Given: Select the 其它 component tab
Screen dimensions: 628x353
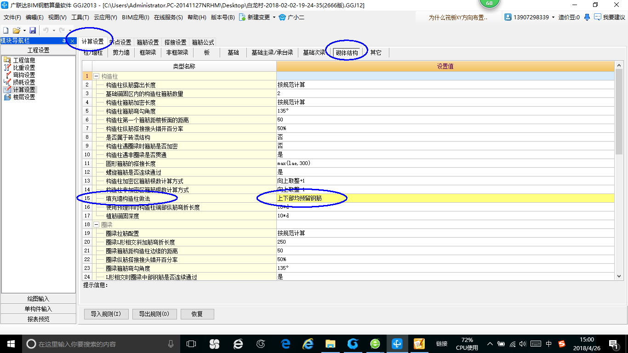Looking at the screenshot, I should [x=376, y=52].
